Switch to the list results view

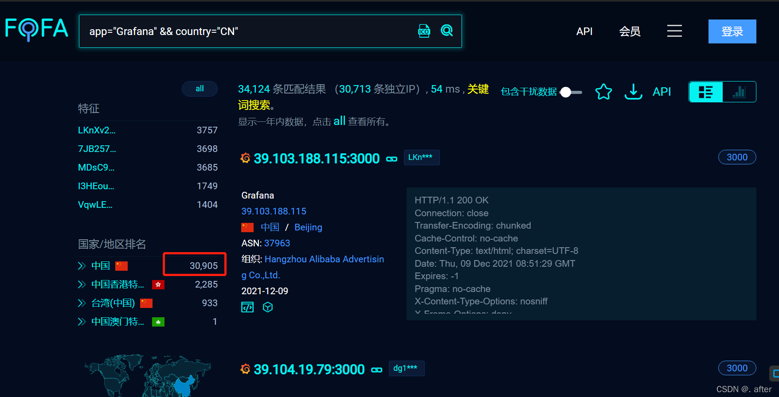pos(706,92)
